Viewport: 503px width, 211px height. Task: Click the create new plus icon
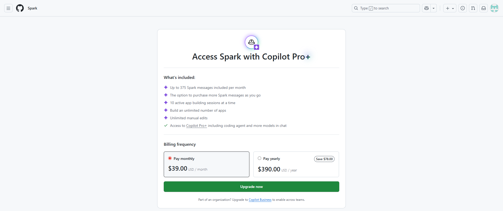coord(448,8)
